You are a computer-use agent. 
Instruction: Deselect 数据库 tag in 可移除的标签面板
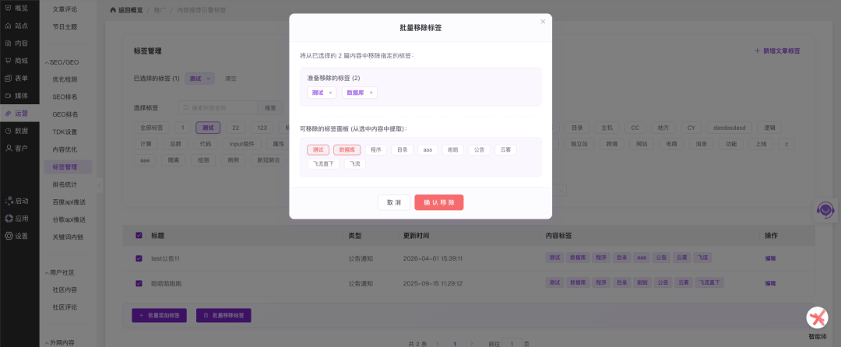[347, 150]
